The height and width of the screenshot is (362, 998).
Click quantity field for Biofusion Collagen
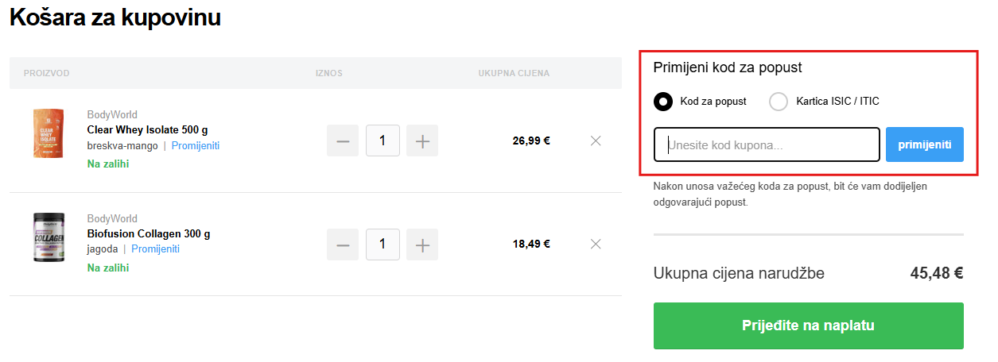(x=383, y=245)
